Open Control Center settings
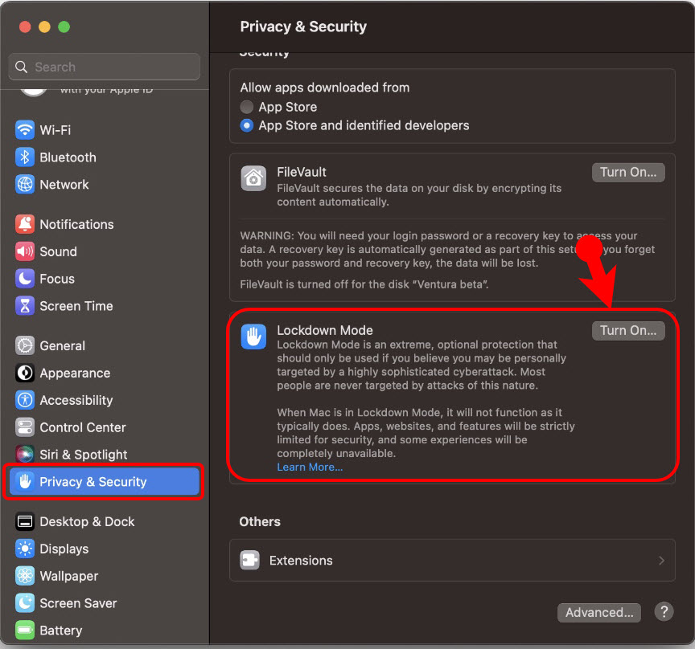The width and height of the screenshot is (695, 649). (80, 427)
